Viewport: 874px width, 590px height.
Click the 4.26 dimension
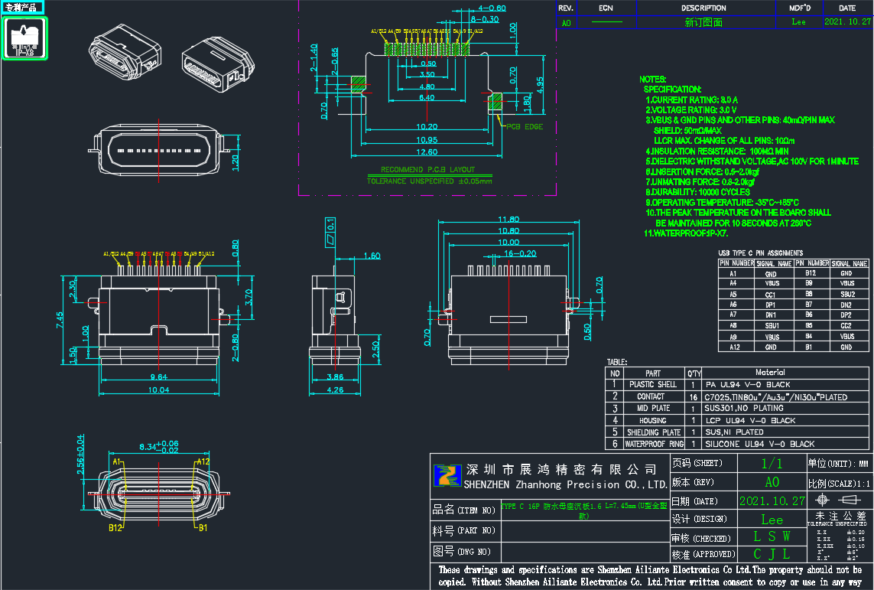coord(335,390)
